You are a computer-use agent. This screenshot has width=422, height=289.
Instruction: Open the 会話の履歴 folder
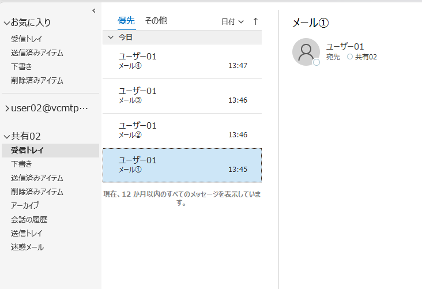pyautogui.click(x=29, y=220)
